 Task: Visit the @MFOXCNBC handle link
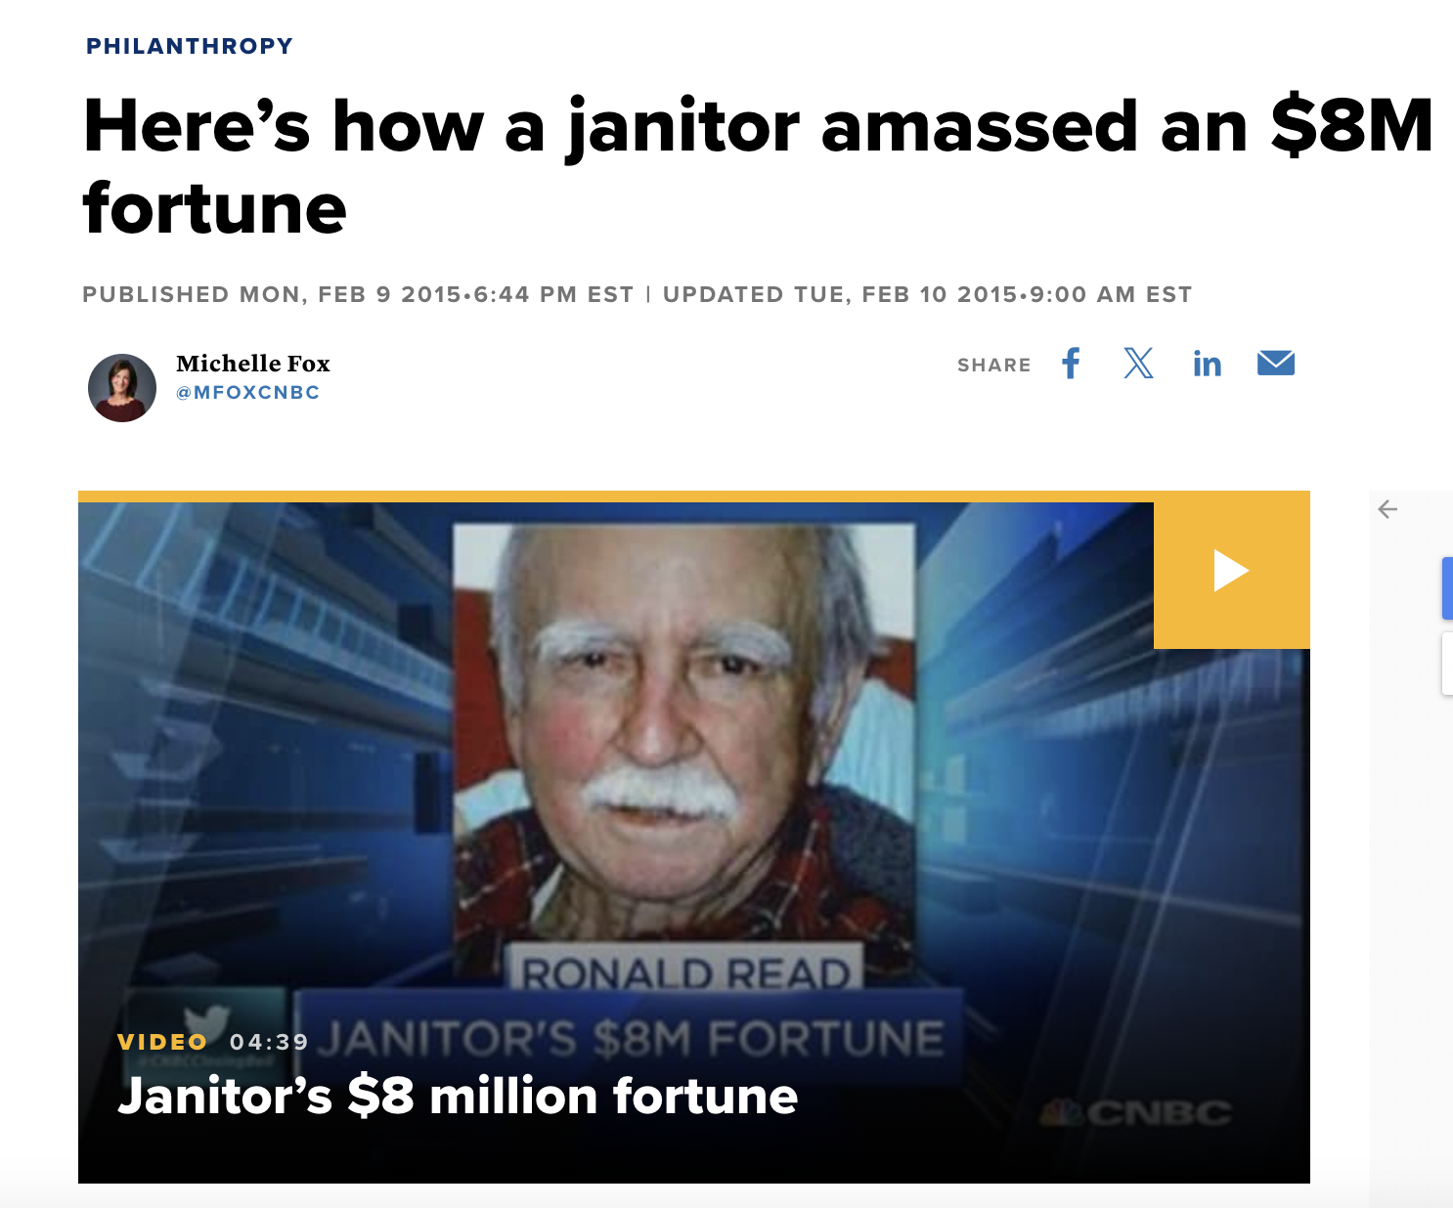[248, 393]
